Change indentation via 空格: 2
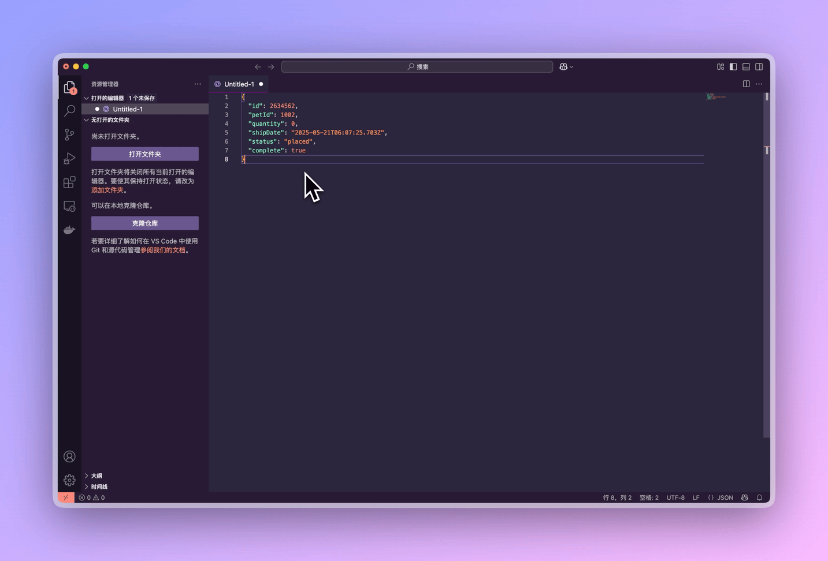 pyautogui.click(x=649, y=498)
